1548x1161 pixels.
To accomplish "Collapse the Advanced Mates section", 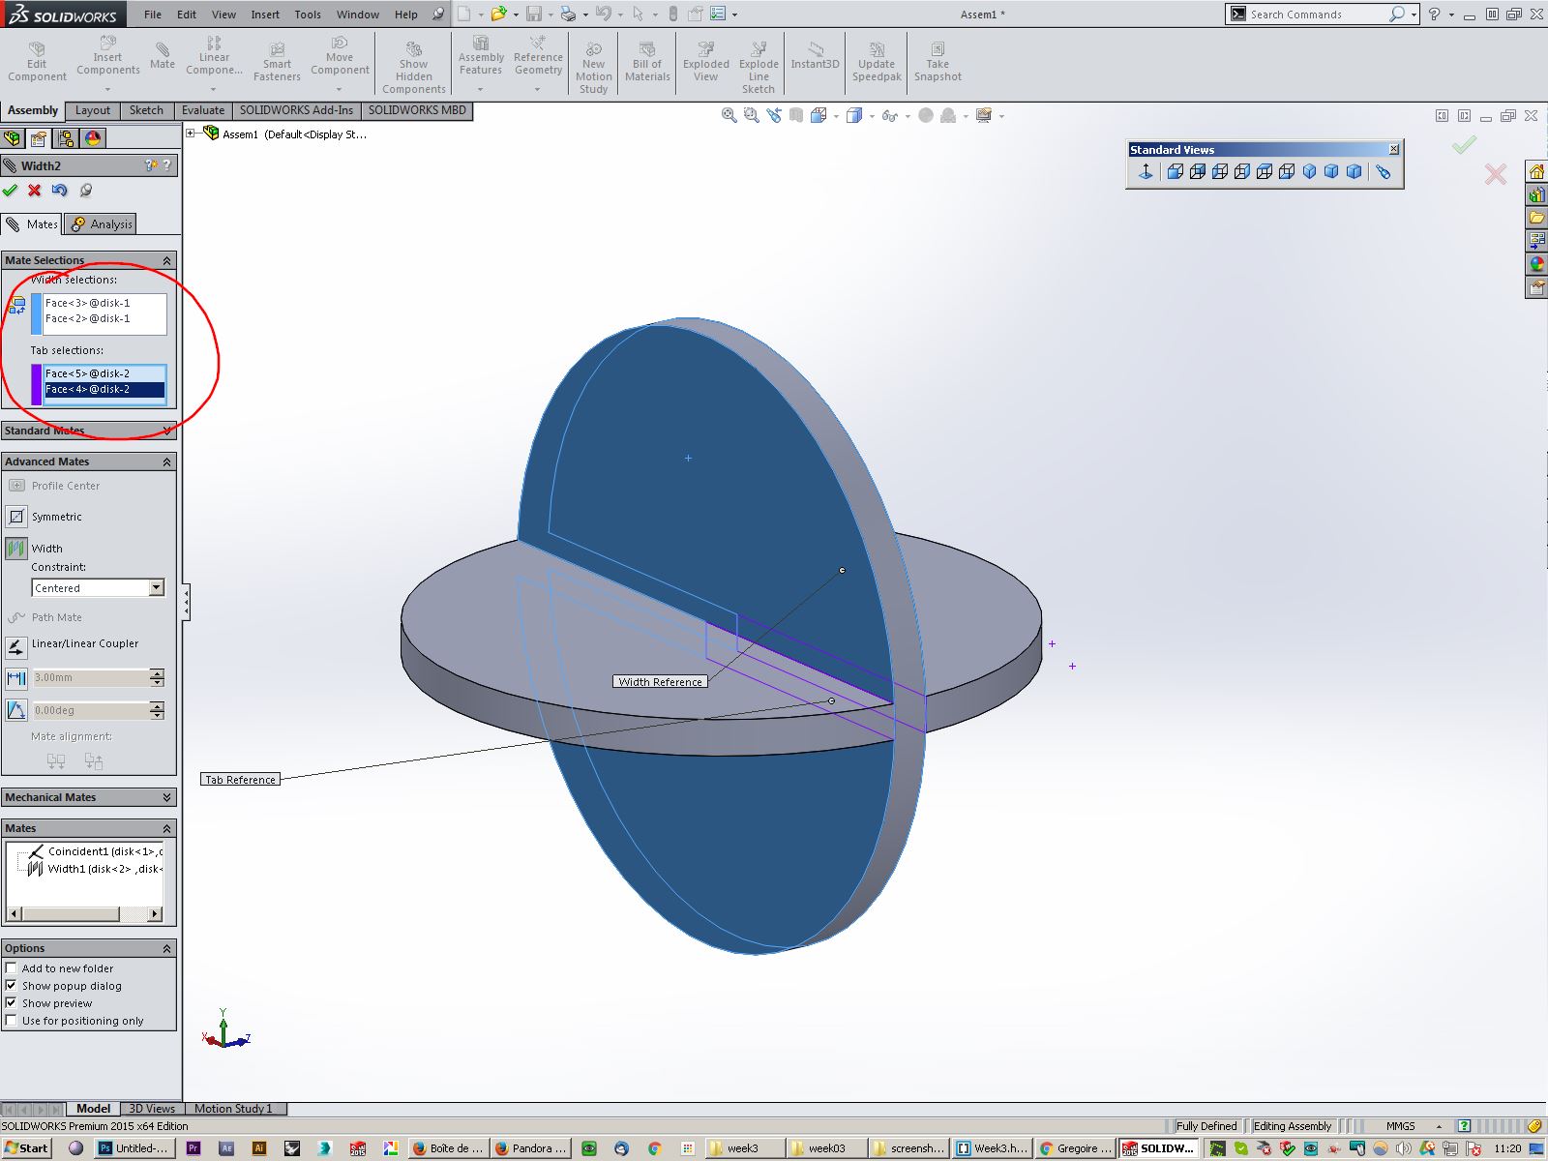I will coord(166,461).
